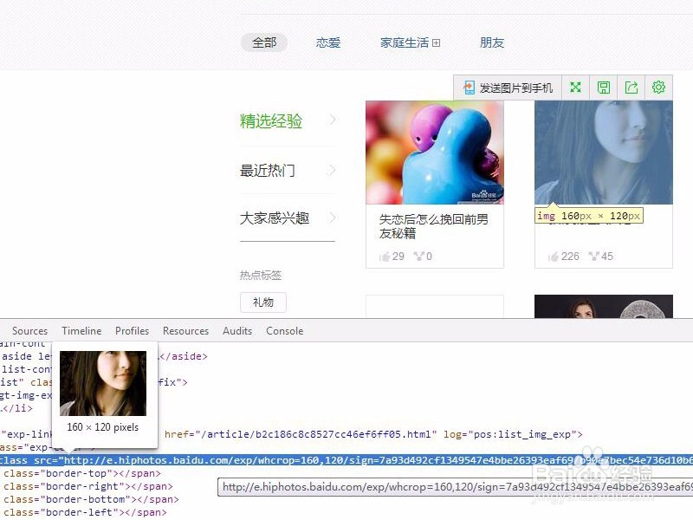Click the 礼物 tag button
This screenshot has height=520, width=693.
coord(262,302)
